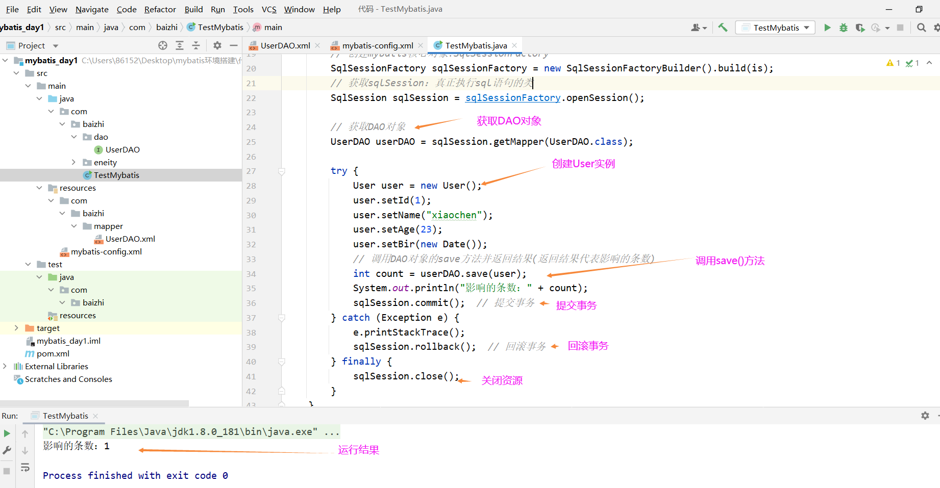This screenshot has width=940, height=488.
Task: Switch to mybatis-config.xml editor tab
Action: tap(378, 45)
